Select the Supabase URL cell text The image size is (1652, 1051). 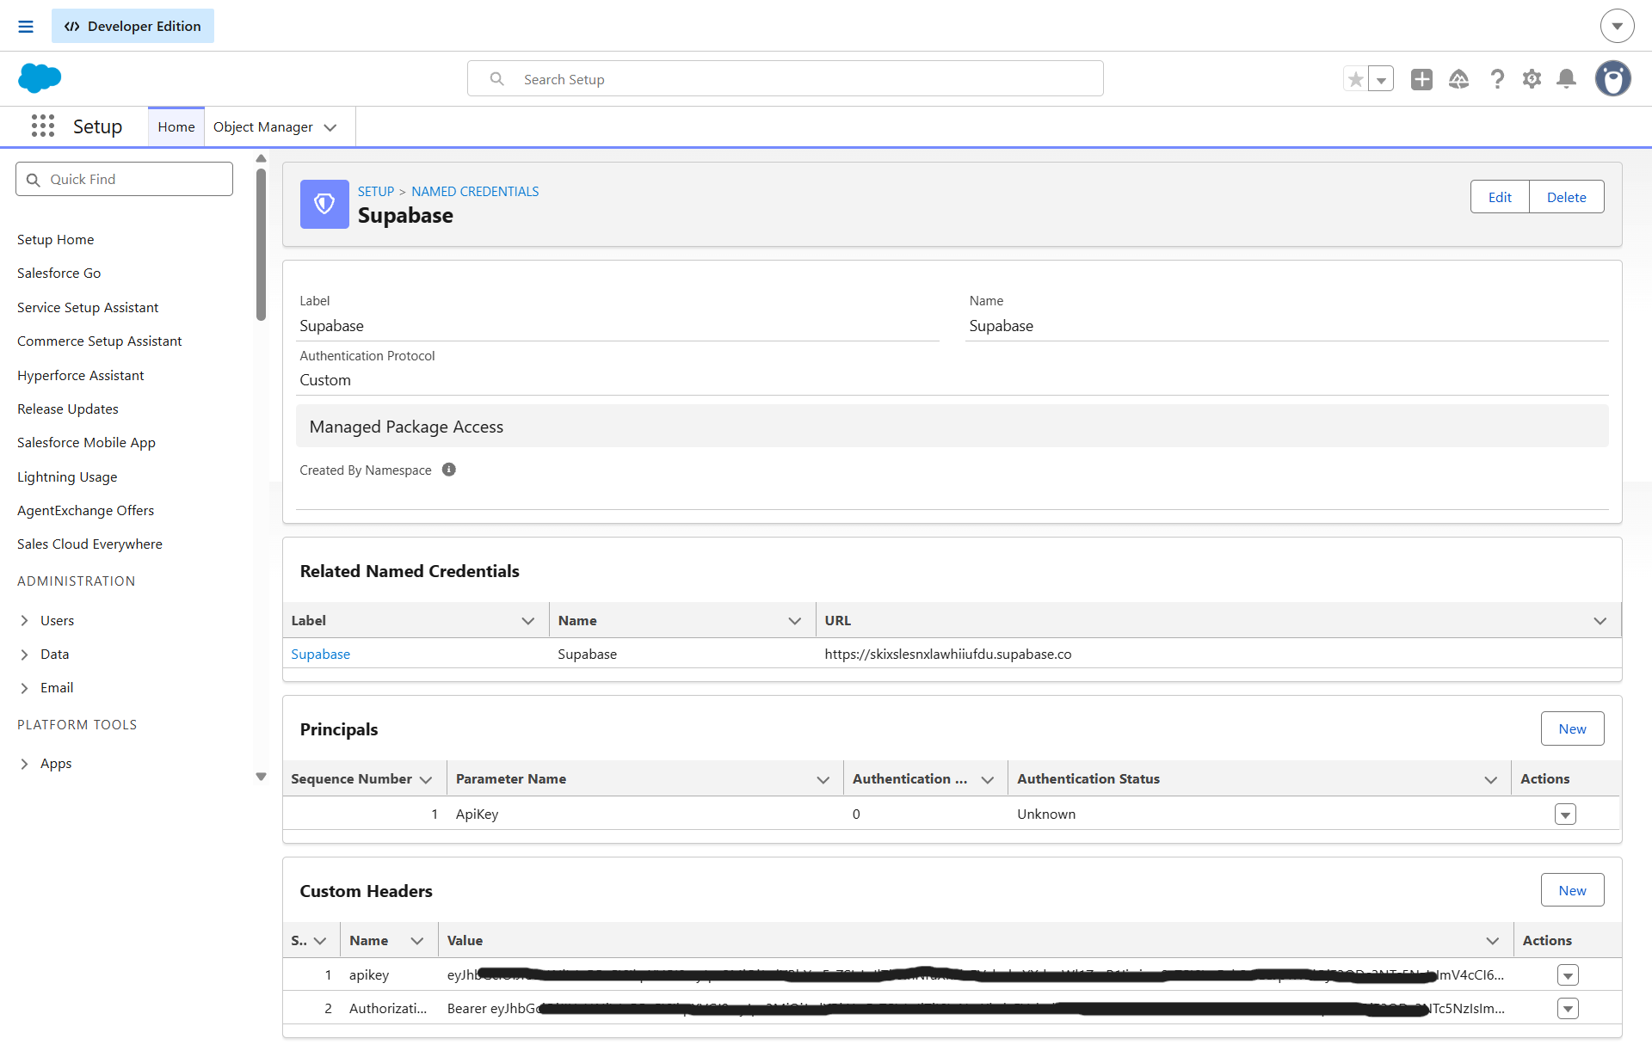[947, 654]
